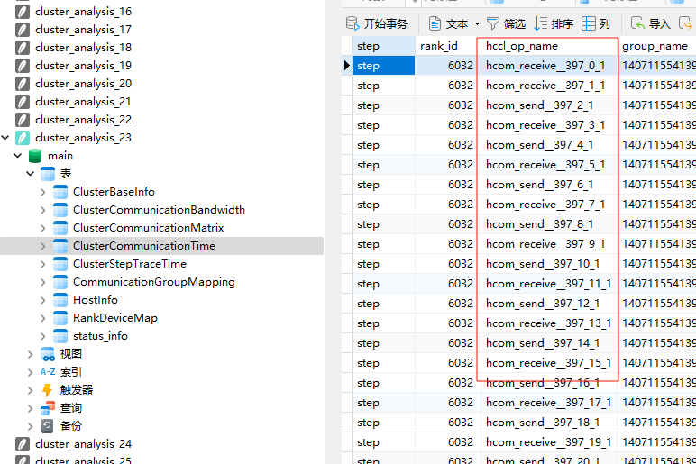
Task: Click the 表 tables folder icon
Action: click(48, 174)
